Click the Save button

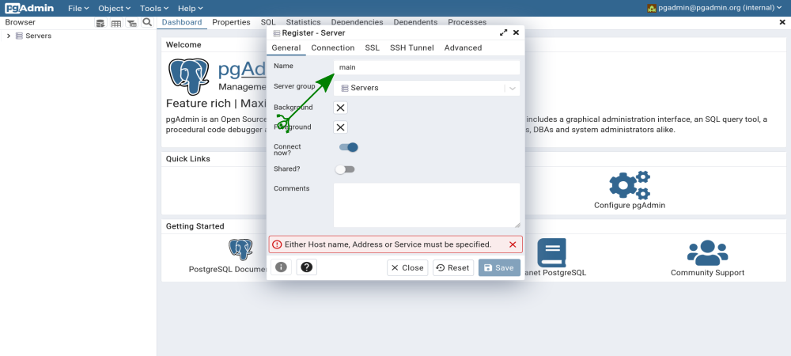499,267
